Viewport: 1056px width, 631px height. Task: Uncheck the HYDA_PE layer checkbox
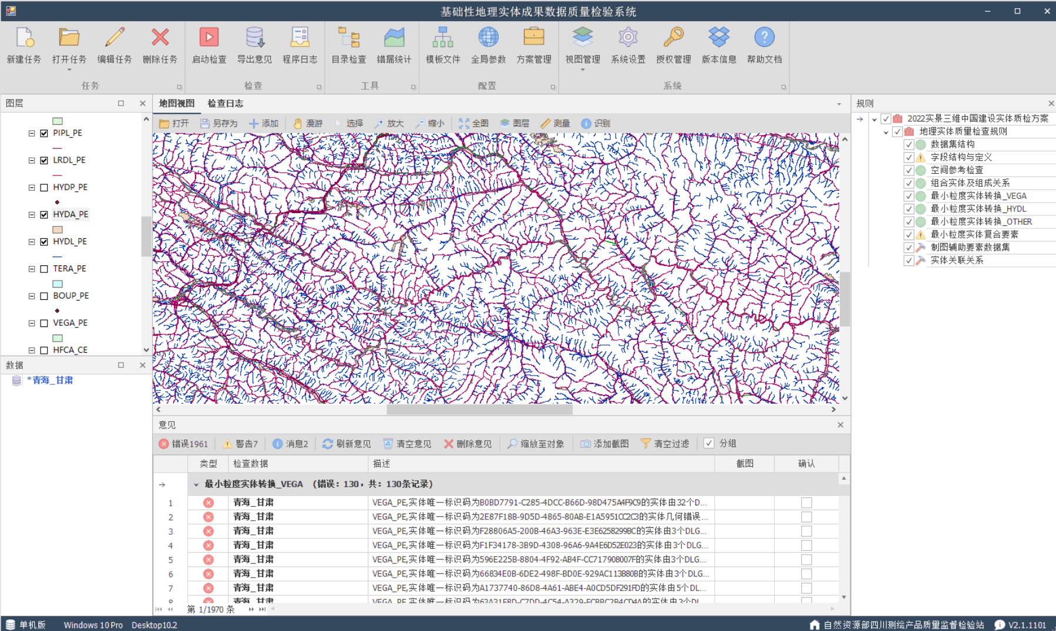point(44,215)
